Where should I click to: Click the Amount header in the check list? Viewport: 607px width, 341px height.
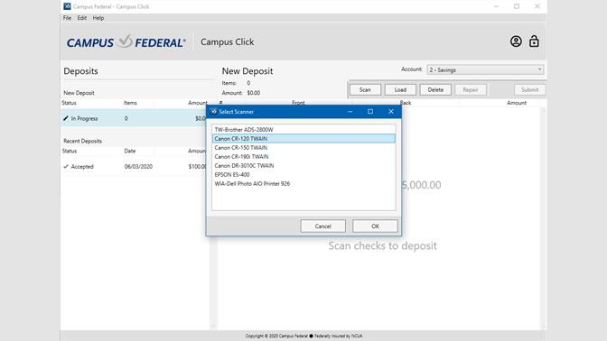point(517,103)
